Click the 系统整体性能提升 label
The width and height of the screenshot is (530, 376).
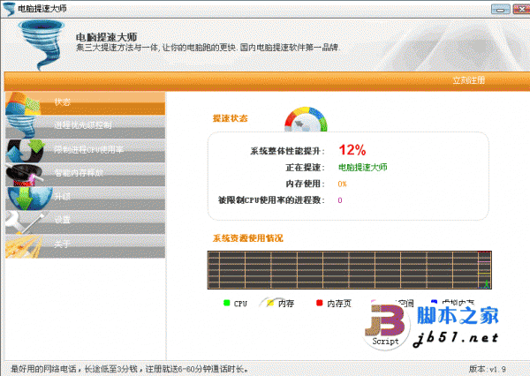pos(288,151)
